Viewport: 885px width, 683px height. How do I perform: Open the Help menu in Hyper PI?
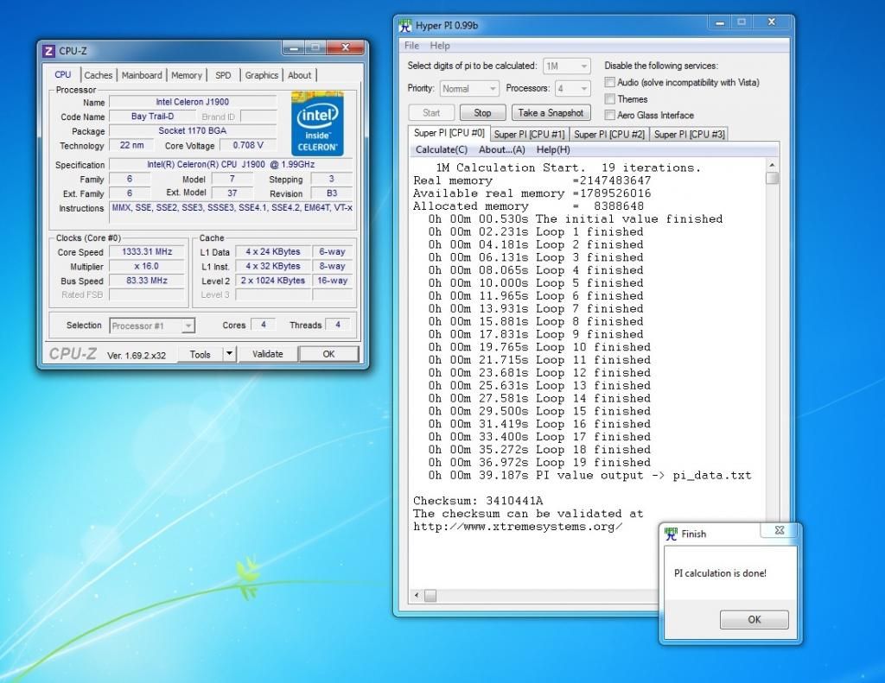coord(440,46)
